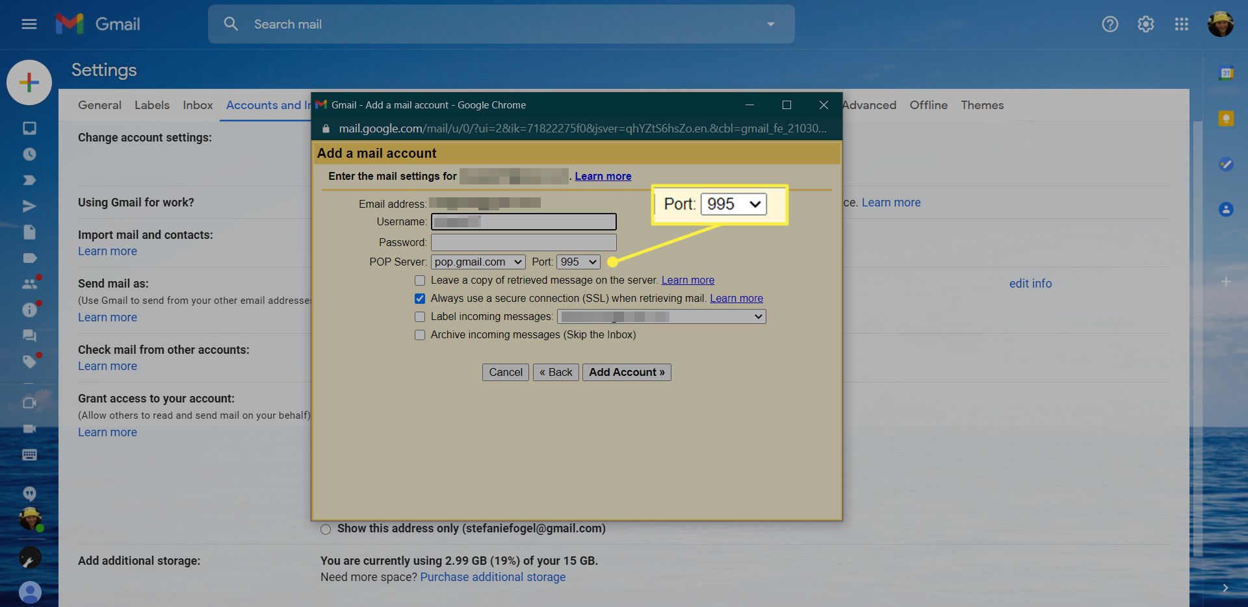Image resolution: width=1248 pixels, height=607 pixels.
Task: Open Snoozed mail from the sidebar
Action: tap(29, 155)
